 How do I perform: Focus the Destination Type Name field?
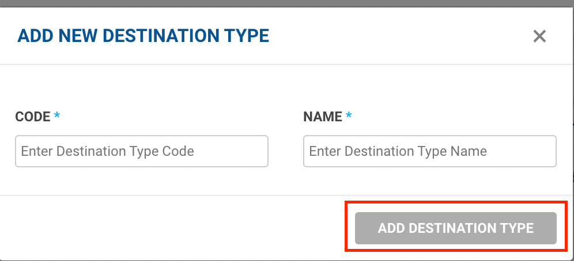point(429,151)
